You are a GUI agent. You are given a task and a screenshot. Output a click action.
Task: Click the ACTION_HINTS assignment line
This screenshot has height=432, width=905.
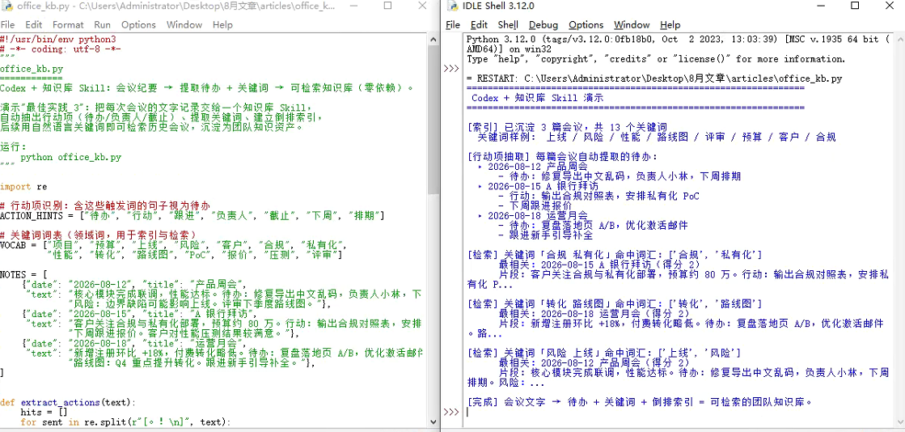tap(192, 215)
